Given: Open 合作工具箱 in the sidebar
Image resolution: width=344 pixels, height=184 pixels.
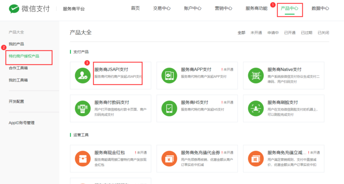Looking at the screenshot, I should [18, 68].
